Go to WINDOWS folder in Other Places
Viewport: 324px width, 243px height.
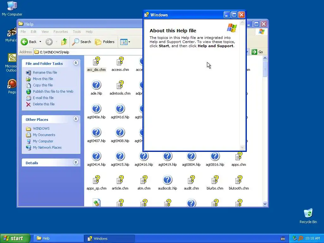click(41, 128)
